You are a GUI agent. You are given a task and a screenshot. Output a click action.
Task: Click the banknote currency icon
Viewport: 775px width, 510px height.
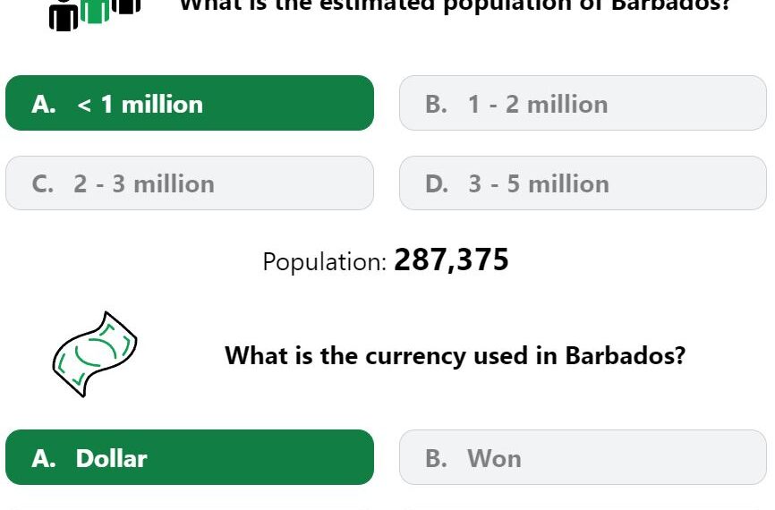click(x=95, y=353)
